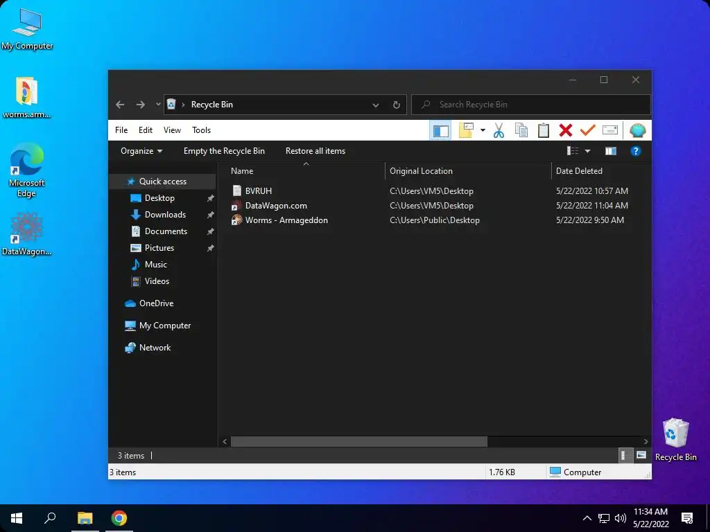The width and height of the screenshot is (710, 532).
Task: Open the Edit menu
Action: tap(146, 130)
